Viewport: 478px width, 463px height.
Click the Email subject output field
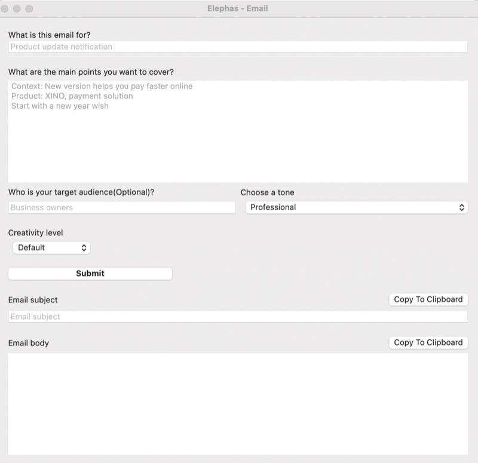238,317
